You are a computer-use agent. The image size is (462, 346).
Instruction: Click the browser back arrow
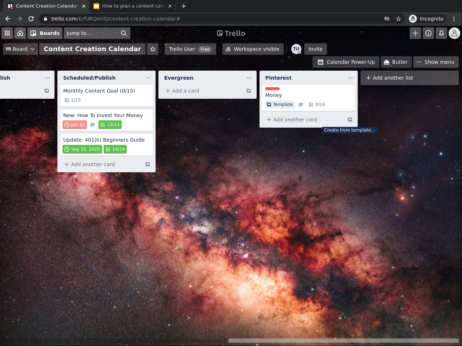[x=8, y=19]
